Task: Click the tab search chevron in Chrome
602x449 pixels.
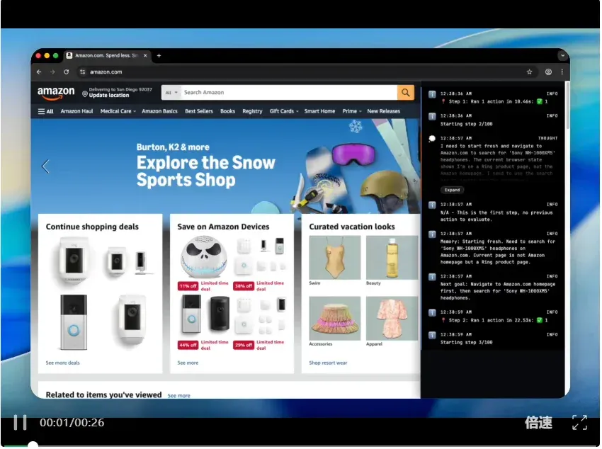Action: pos(562,56)
